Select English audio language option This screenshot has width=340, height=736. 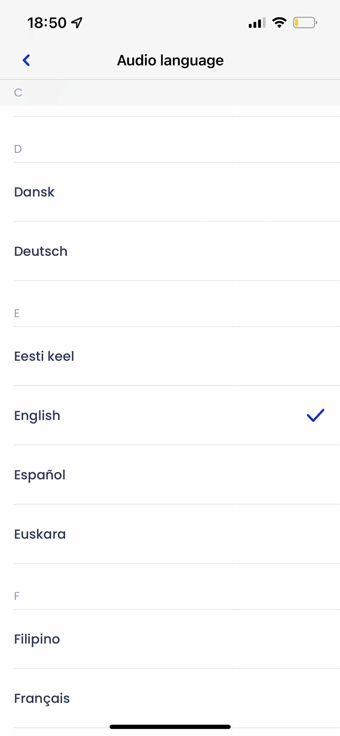pos(38,415)
